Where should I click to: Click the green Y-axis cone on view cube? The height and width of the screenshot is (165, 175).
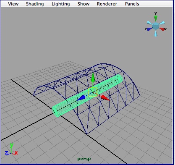coord(156,18)
